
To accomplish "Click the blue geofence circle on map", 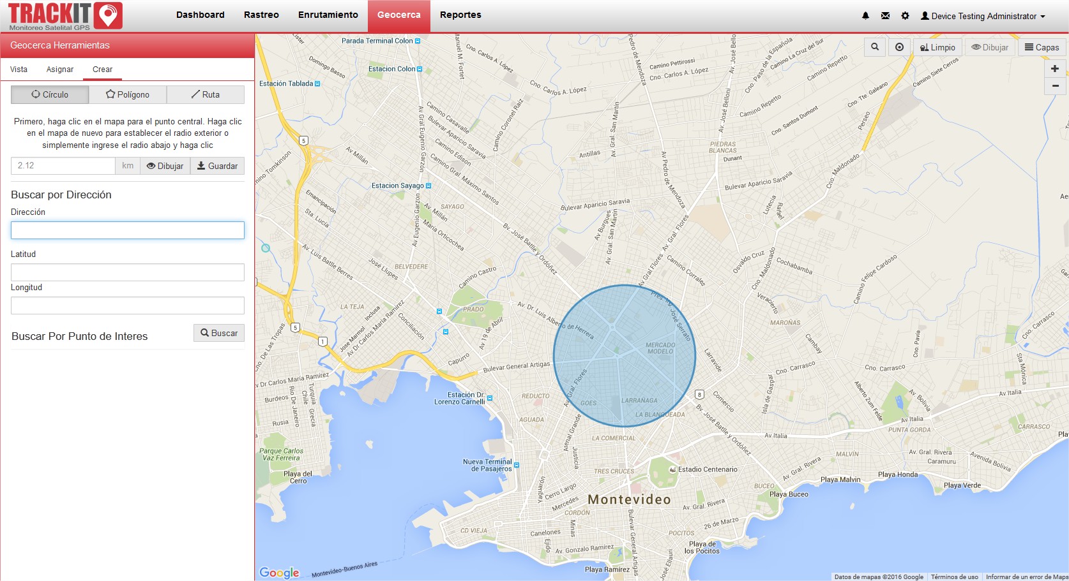I will click(x=624, y=355).
